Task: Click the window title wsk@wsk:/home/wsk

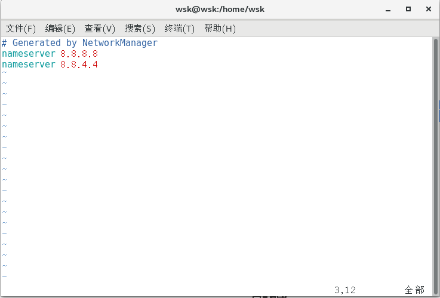Action: pyautogui.click(x=220, y=10)
